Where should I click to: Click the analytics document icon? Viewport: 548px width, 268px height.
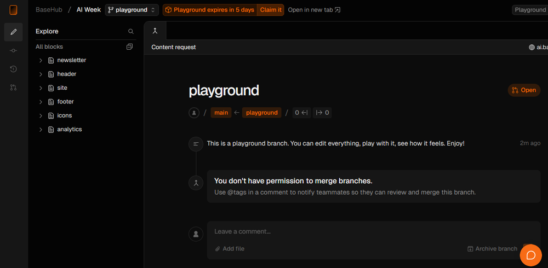coord(51,130)
